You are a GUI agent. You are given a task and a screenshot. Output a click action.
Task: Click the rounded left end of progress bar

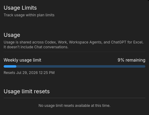5,66
